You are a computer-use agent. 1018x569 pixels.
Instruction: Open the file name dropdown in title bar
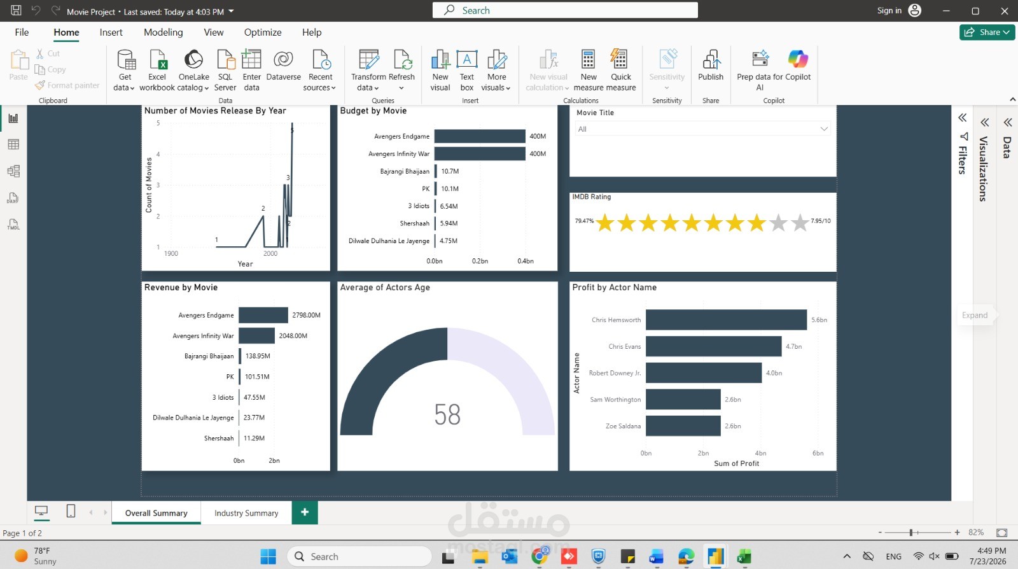tap(231, 11)
